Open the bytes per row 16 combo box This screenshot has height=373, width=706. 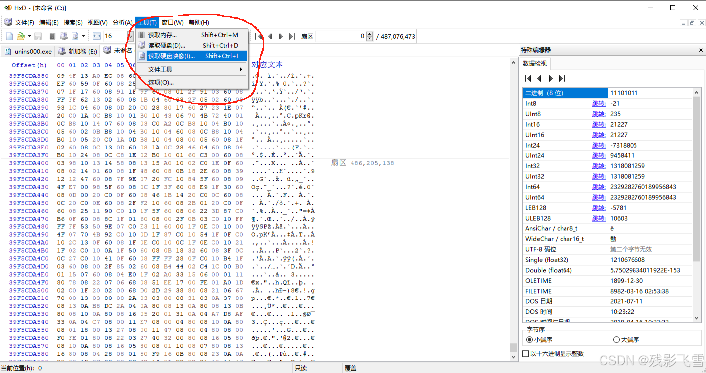118,36
